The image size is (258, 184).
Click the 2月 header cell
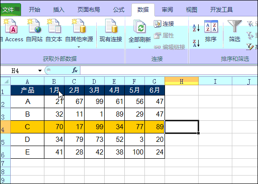(x=74, y=90)
